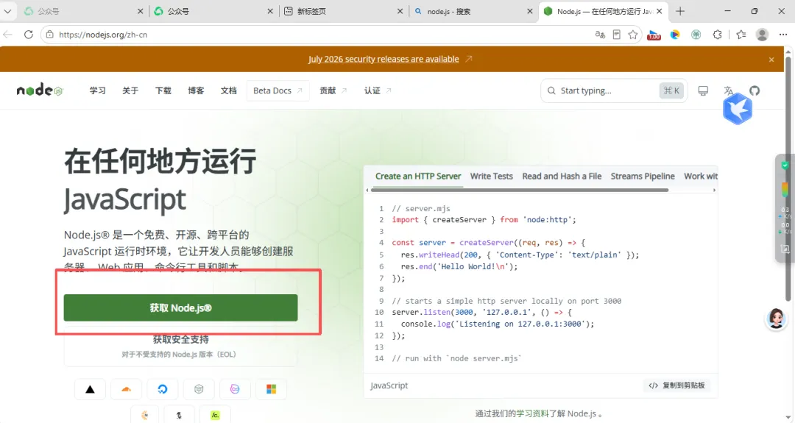Click the browser refresh button
795x423 pixels.
29,35
